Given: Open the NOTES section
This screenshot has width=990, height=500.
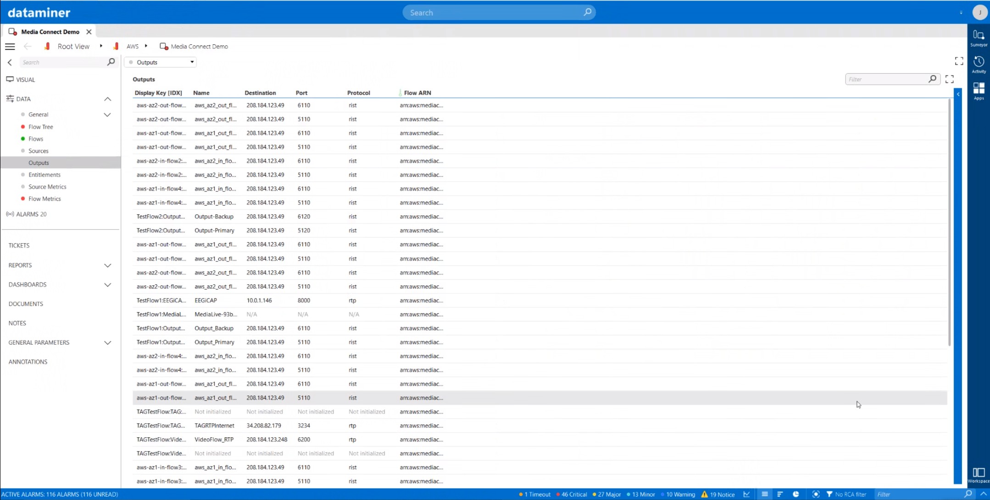Looking at the screenshot, I should click(17, 323).
